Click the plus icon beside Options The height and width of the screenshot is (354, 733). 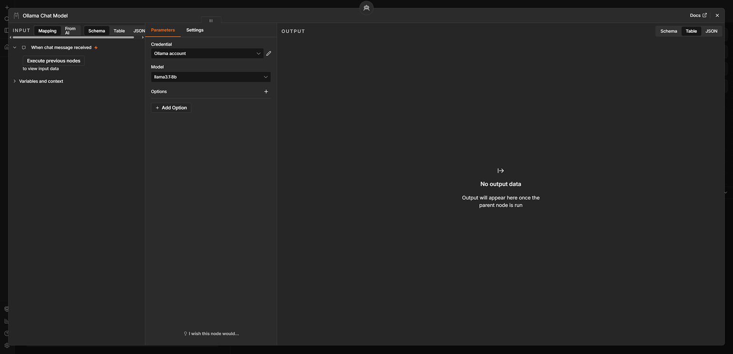(266, 92)
